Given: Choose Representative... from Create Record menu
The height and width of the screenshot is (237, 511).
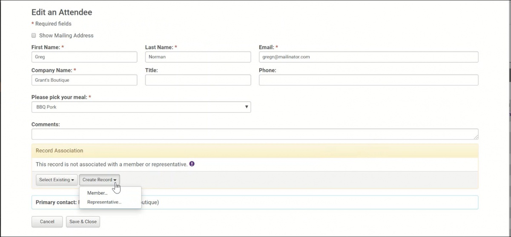Looking at the screenshot, I should [x=104, y=203].
